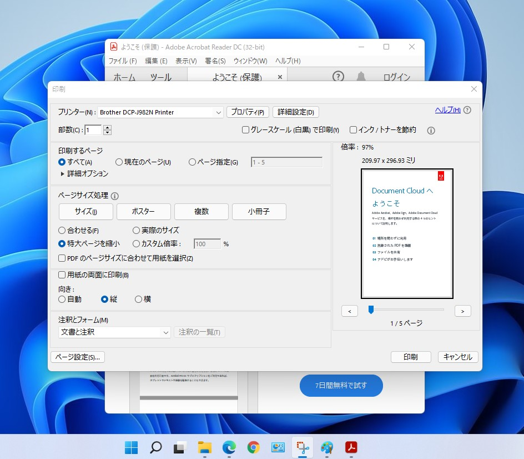Close the ようこそ (保護) document tab
Image resolution: width=524 pixels, height=459 pixels.
tap(280, 77)
